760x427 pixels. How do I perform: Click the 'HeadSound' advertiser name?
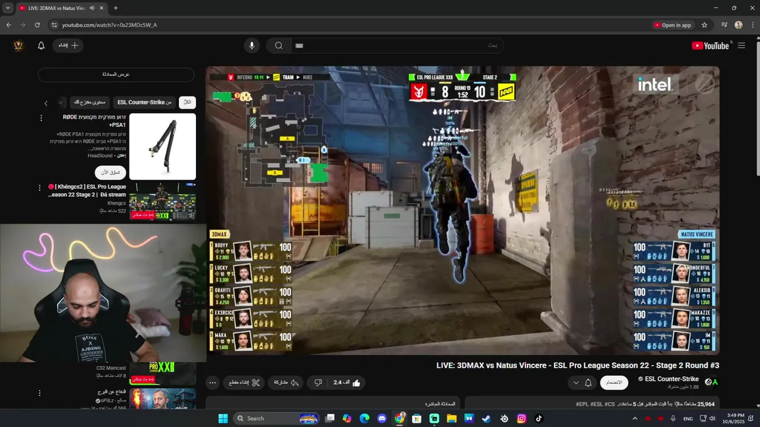coord(99,155)
